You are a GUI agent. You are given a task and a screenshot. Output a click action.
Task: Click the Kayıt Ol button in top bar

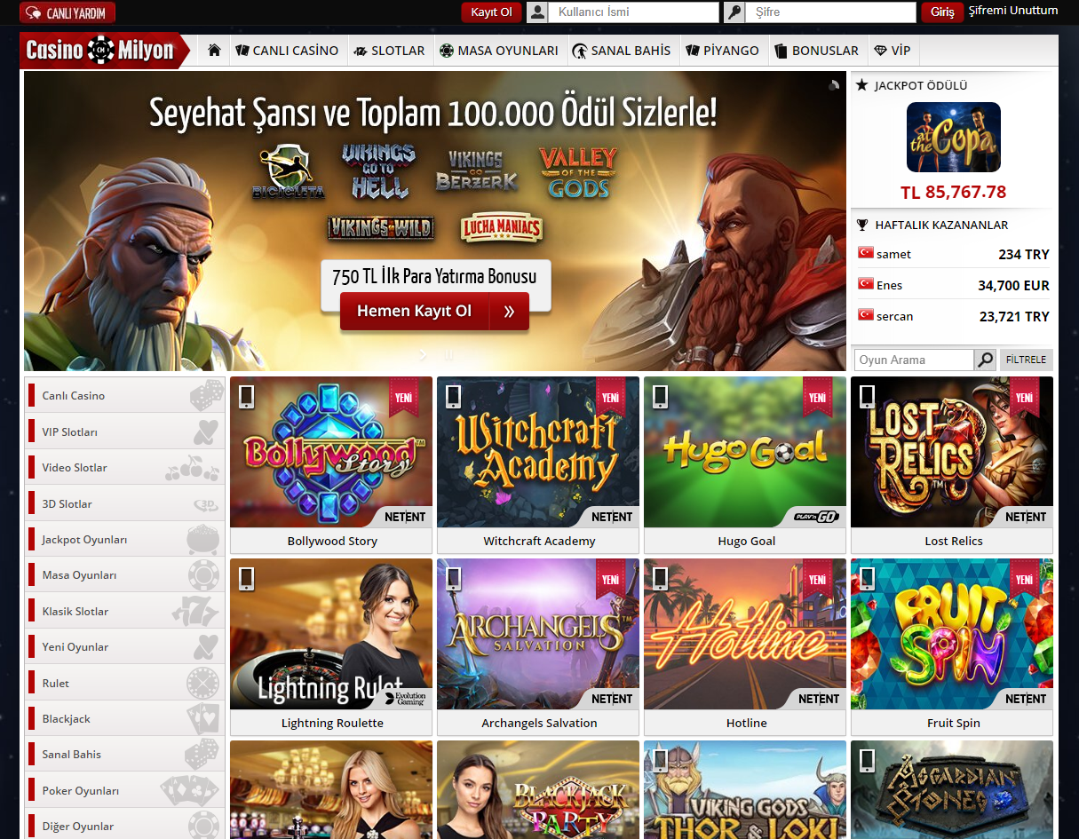491,12
